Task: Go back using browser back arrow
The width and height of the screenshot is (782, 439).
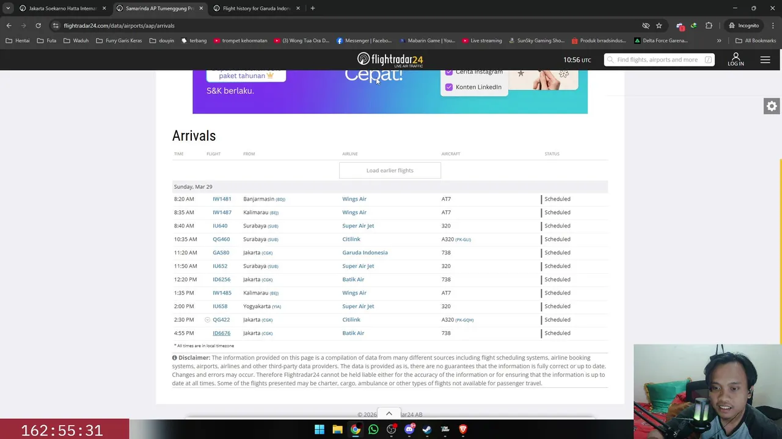Action: 9,26
